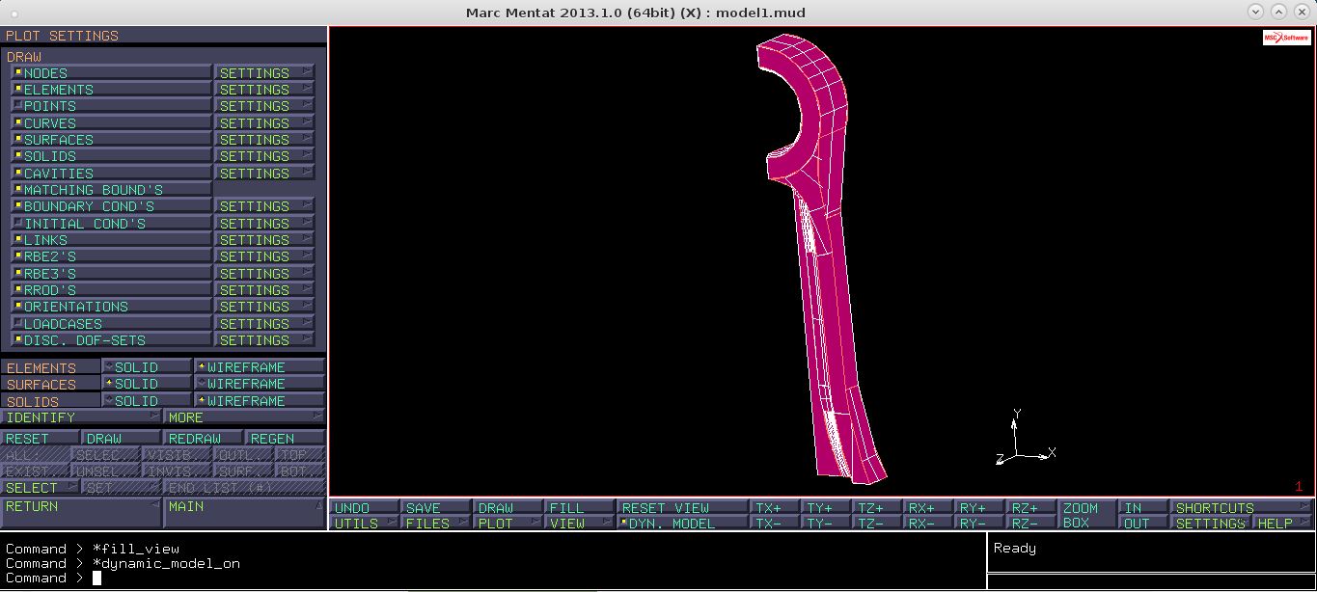The image size is (1317, 592).
Task: Click SAVE in bottom toolbar
Action: click(x=436, y=507)
